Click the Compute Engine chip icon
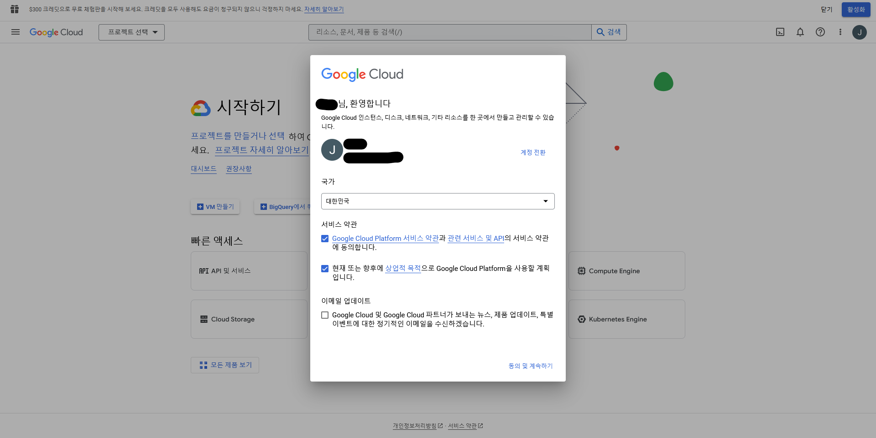 [x=581, y=271]
